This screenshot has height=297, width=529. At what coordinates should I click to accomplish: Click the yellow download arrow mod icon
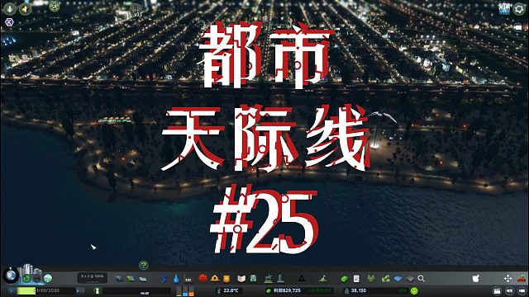[9, 9]
